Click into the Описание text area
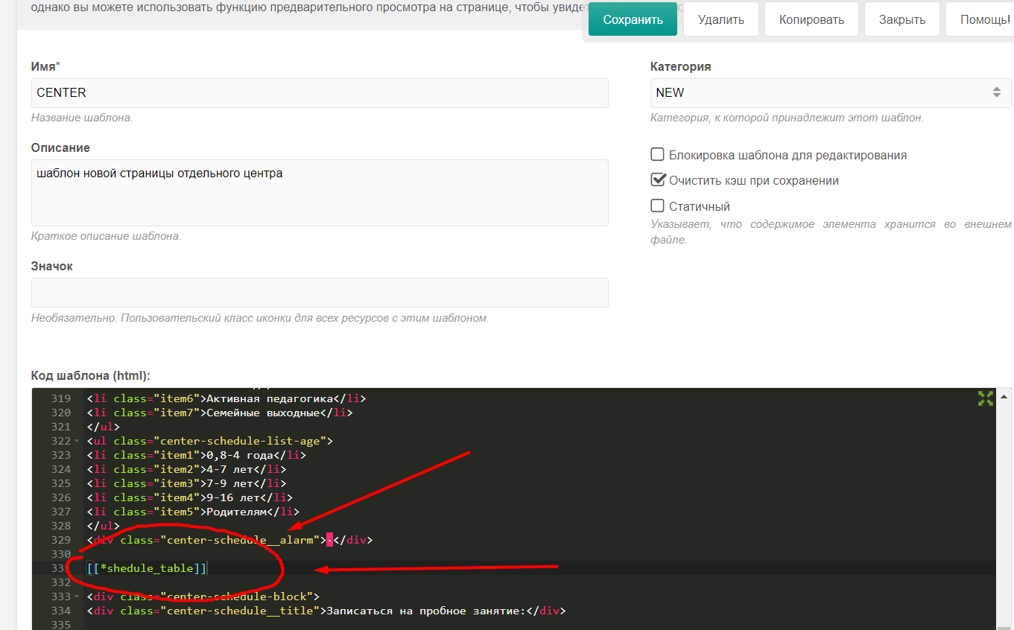 pyautogui.click(x=320, y=193)
